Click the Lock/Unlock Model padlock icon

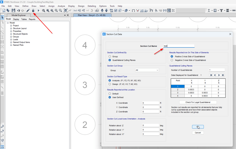click(x=33, y=11)
